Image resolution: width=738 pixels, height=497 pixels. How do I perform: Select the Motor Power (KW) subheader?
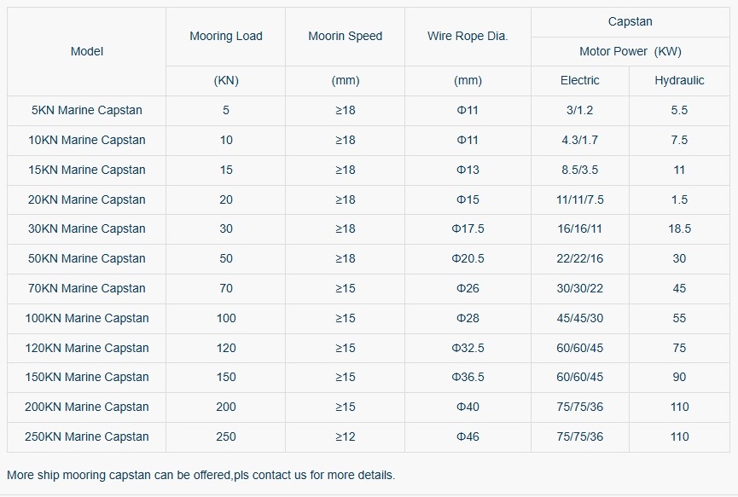630,51
